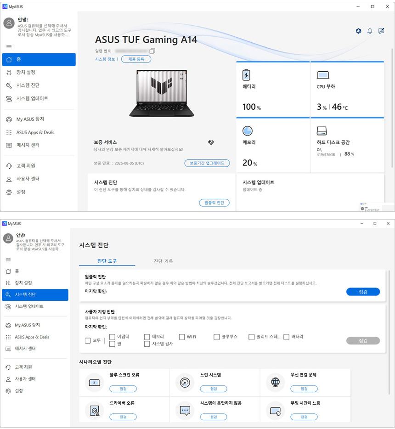Open 홈 in top window sidebar

click(39, 59)
